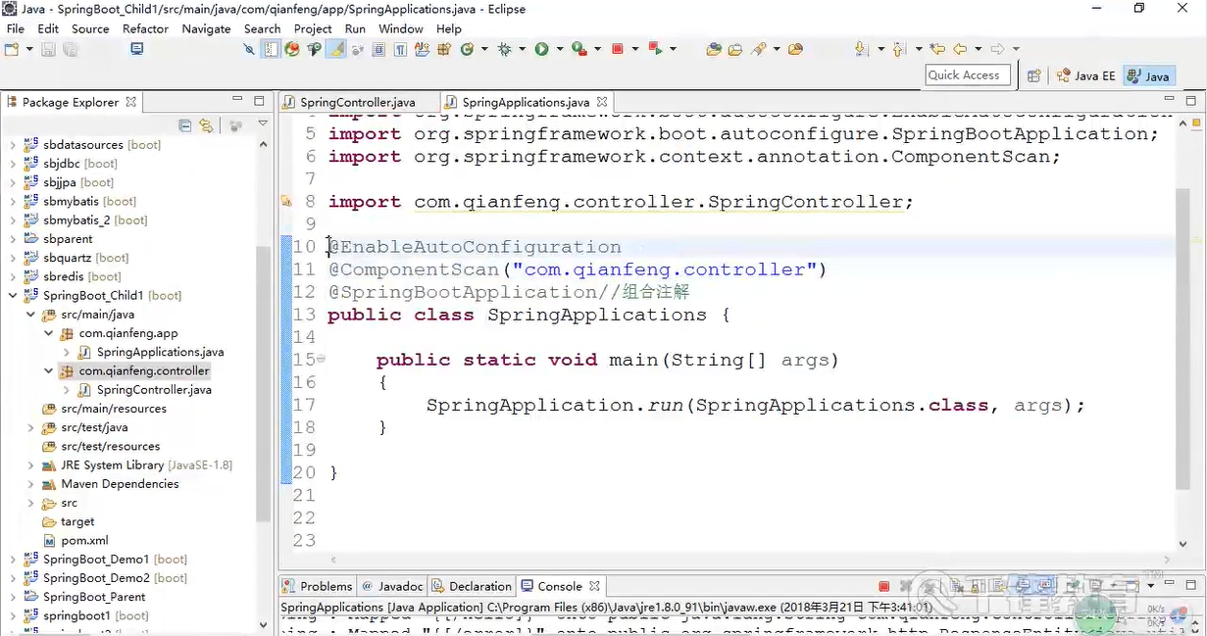Toggle Show Line Numbers toolbar icon
1207x636 pixels.
click(272, 49)
